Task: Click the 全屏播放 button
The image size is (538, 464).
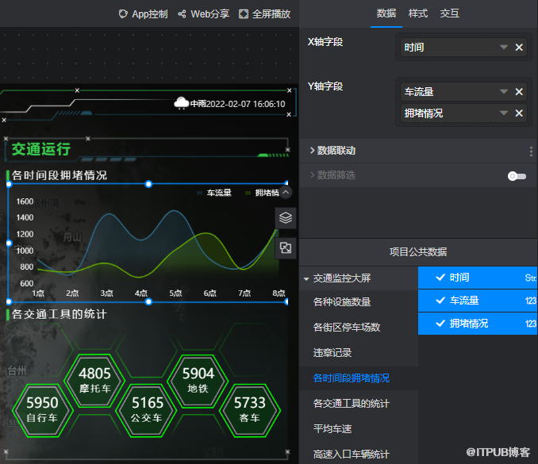Action: pyautogui.click(x=264, y=14)
